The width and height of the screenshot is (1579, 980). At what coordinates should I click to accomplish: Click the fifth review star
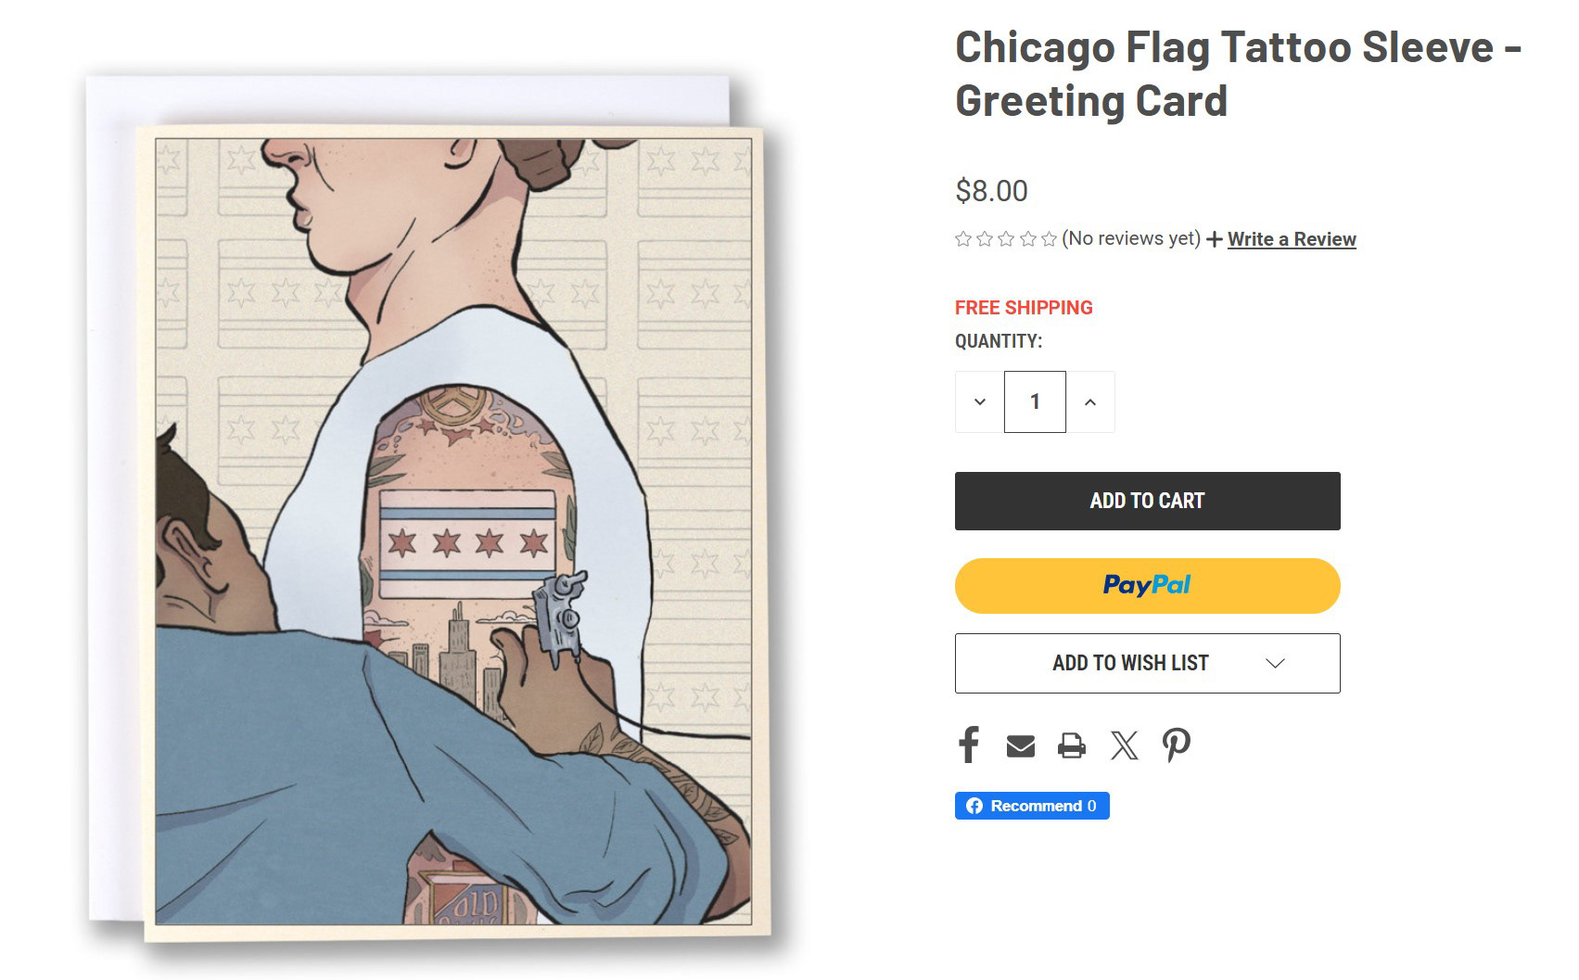point(1049,239)
